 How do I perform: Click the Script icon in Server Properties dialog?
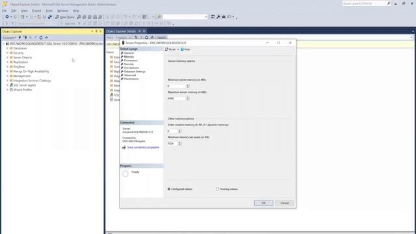pyautogui.click(x=166, y=49)
